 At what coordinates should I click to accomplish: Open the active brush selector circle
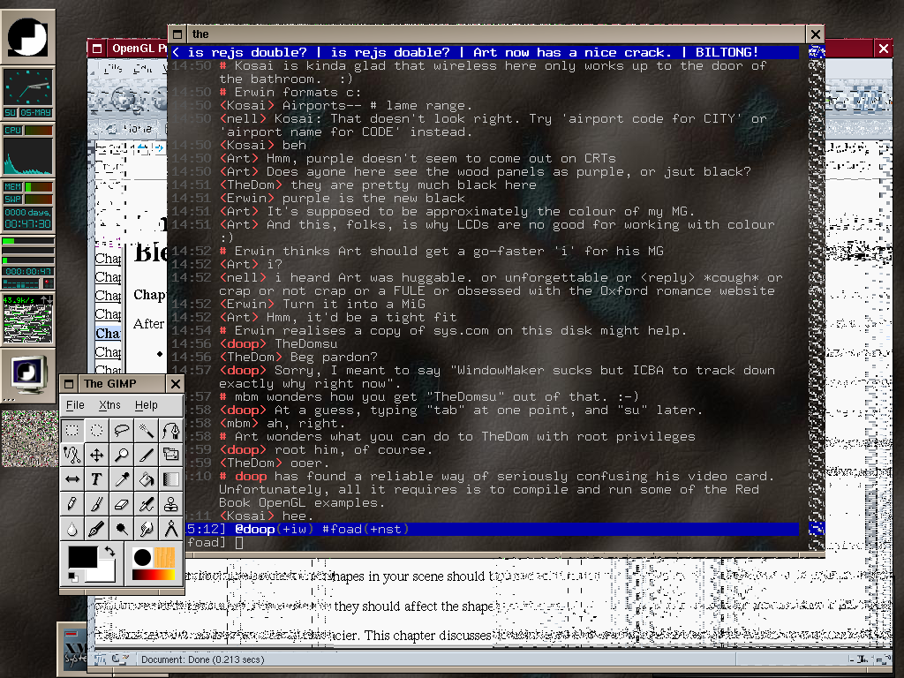click(x=142, y=558)
